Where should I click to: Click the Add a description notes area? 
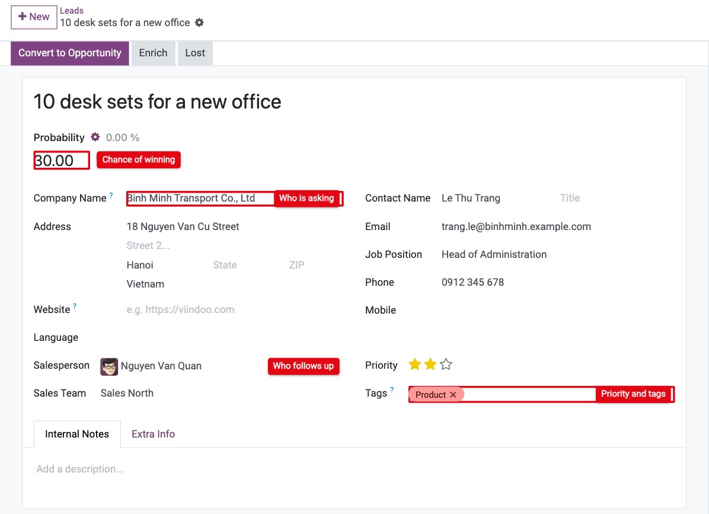(x=354, y=470)
